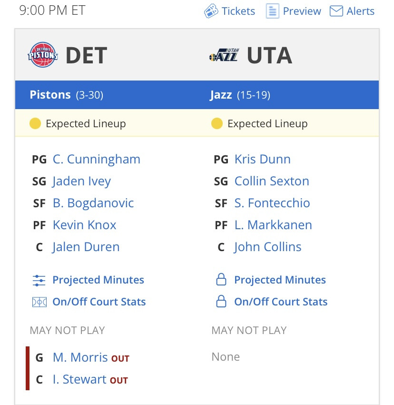
Task: Click the Pistons Projected Minutes link
Action: coord(98,280)
